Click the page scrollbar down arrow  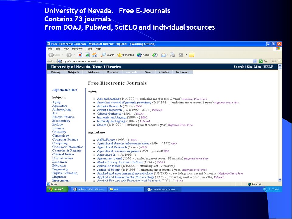(280, 180)
